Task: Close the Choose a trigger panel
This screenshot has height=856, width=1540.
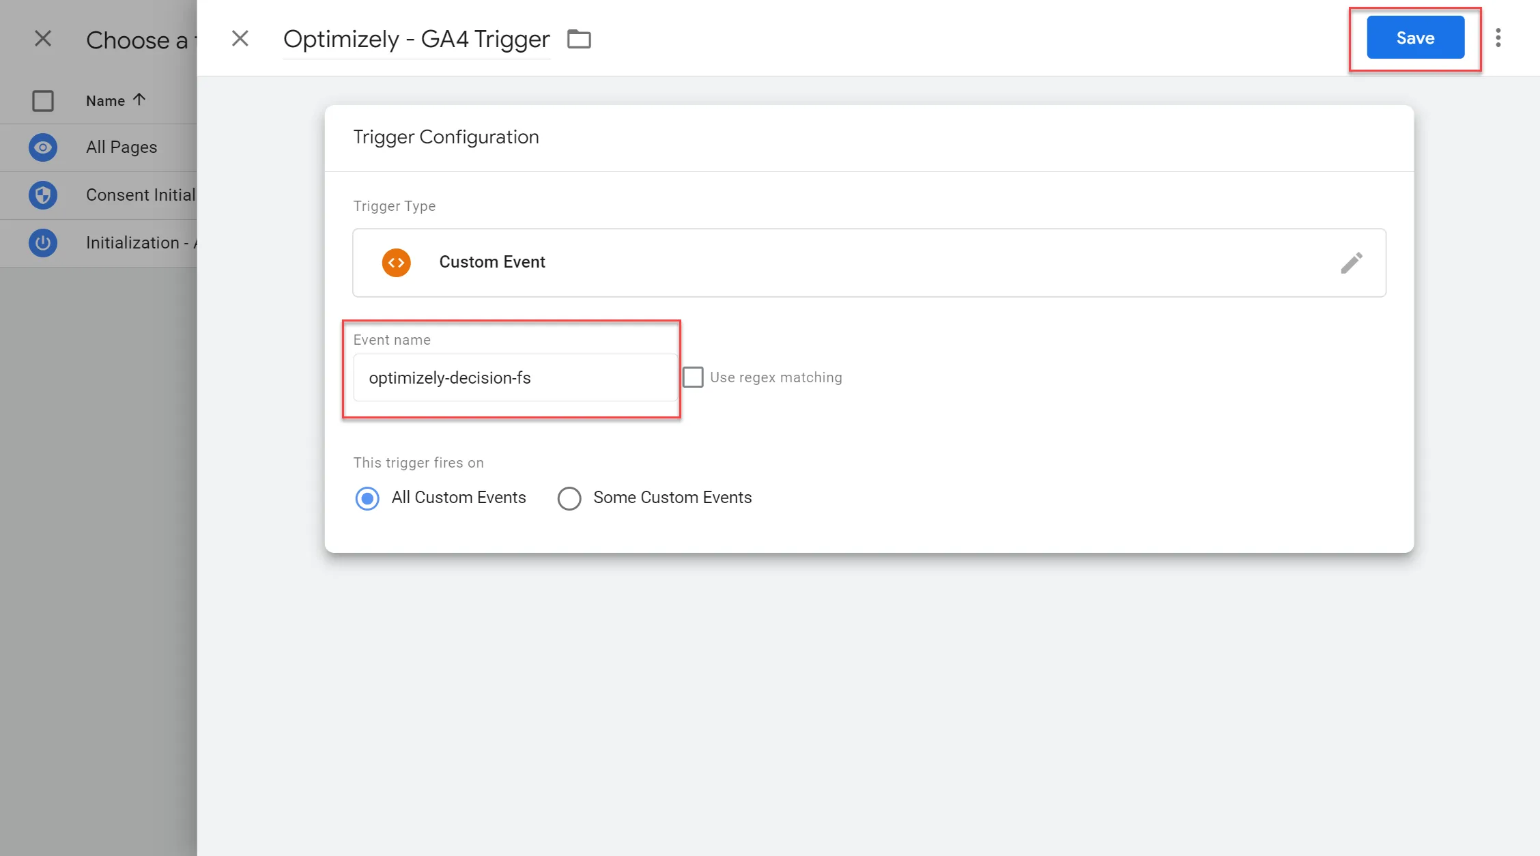Action: click(x=43, y=38)
